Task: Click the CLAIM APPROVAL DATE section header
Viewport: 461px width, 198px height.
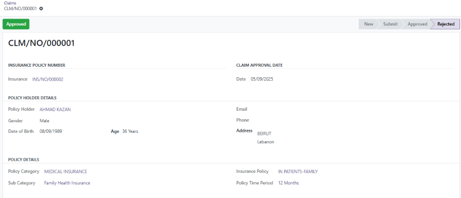Action: coord(260,65)
